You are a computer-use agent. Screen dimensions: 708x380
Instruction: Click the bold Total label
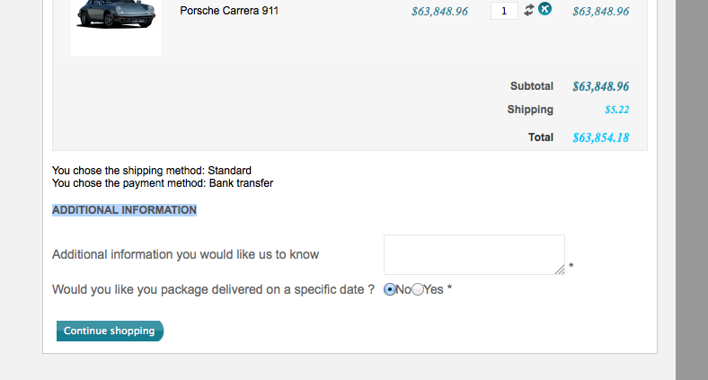pyautogui.click(x=541, y=137)
